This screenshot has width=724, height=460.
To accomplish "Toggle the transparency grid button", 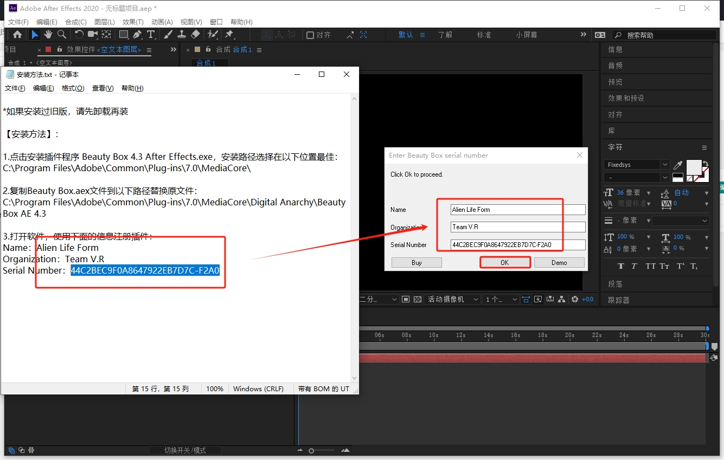I will 418,299.
